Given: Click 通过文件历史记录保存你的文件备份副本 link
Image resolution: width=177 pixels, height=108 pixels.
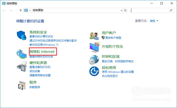Looking at the screenshot, I should point(53,40).
